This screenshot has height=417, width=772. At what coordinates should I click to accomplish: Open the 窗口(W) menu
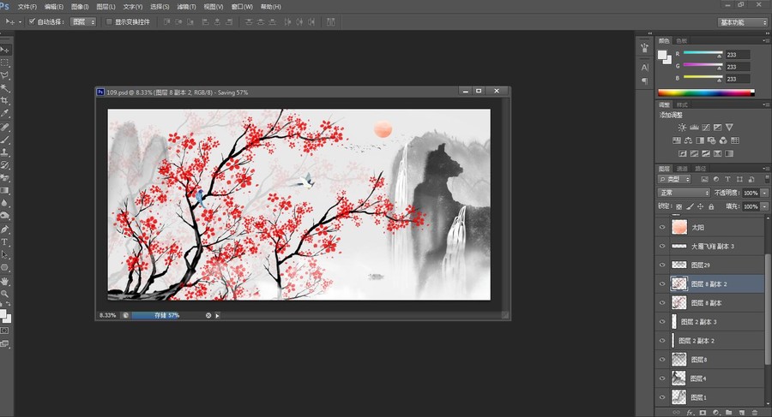242,7
